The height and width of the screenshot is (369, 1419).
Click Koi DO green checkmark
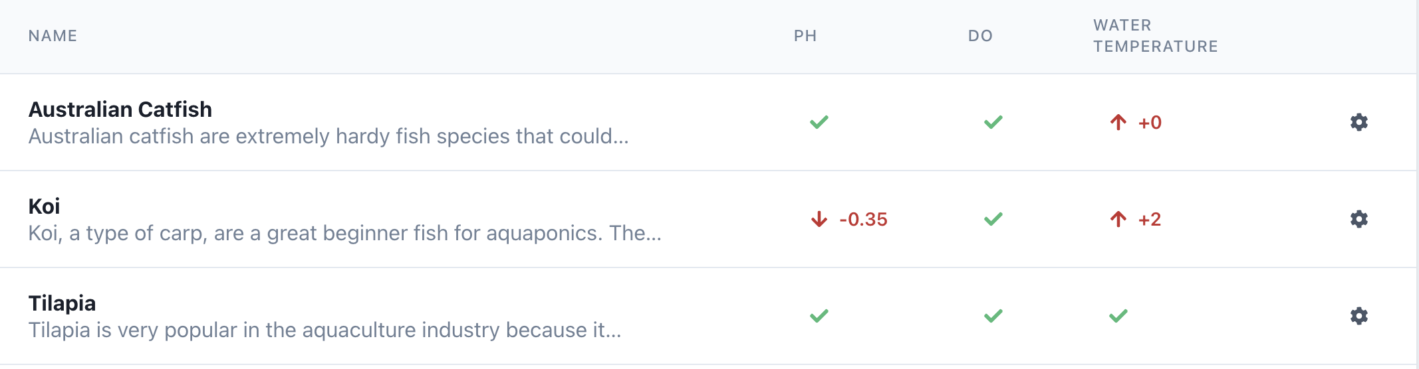point(993,219)
